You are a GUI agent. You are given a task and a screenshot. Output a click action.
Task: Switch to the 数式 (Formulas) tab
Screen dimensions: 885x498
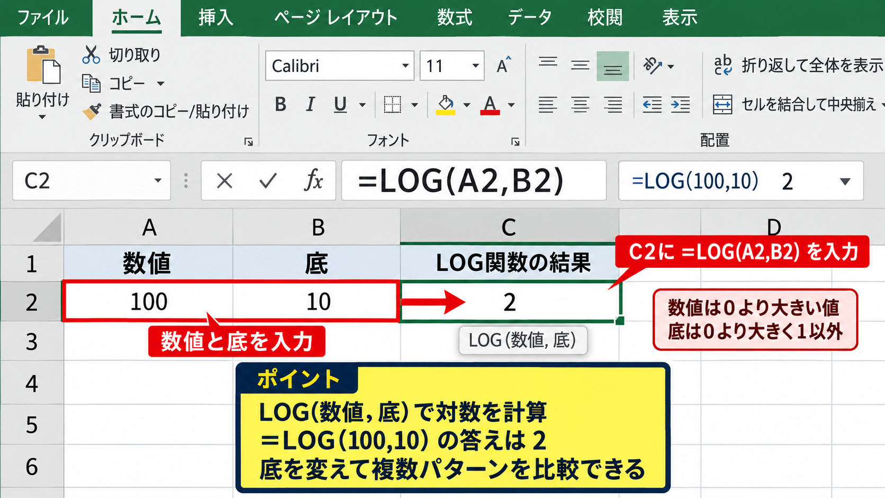pos(454,18)
